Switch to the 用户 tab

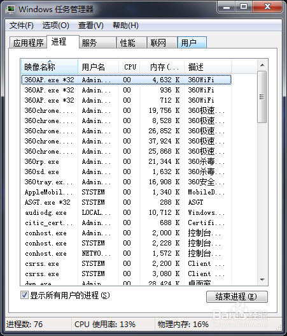click(192, 43)
